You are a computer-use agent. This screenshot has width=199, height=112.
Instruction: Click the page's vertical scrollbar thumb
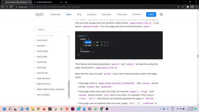point(198,56)
